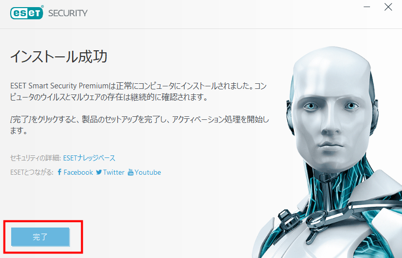
Task: Click the Youtube logo icon
Action: point(130,172)
